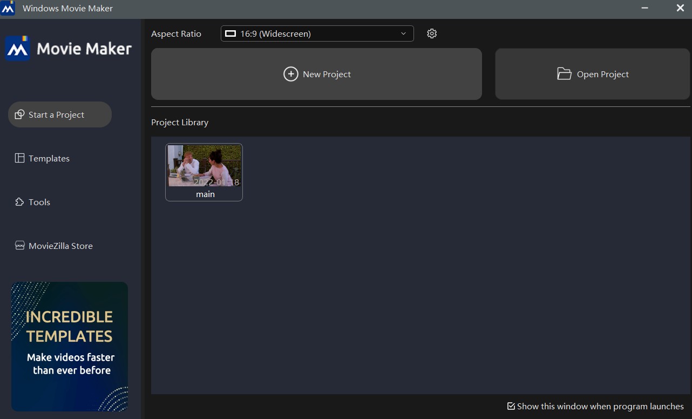Click the "main" project name label
Image resolution: width=692 pixels, height=419 pixels.
point(205,194)
